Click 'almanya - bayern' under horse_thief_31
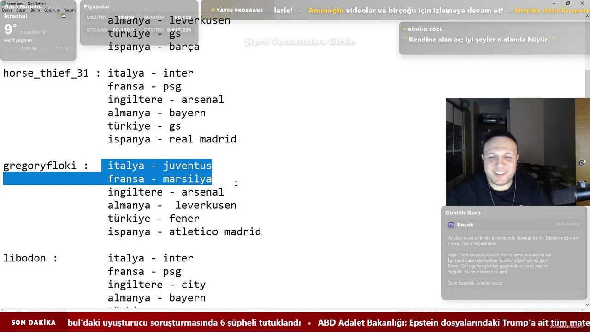Screen dimensions: 590x332 tap(156, 113)
